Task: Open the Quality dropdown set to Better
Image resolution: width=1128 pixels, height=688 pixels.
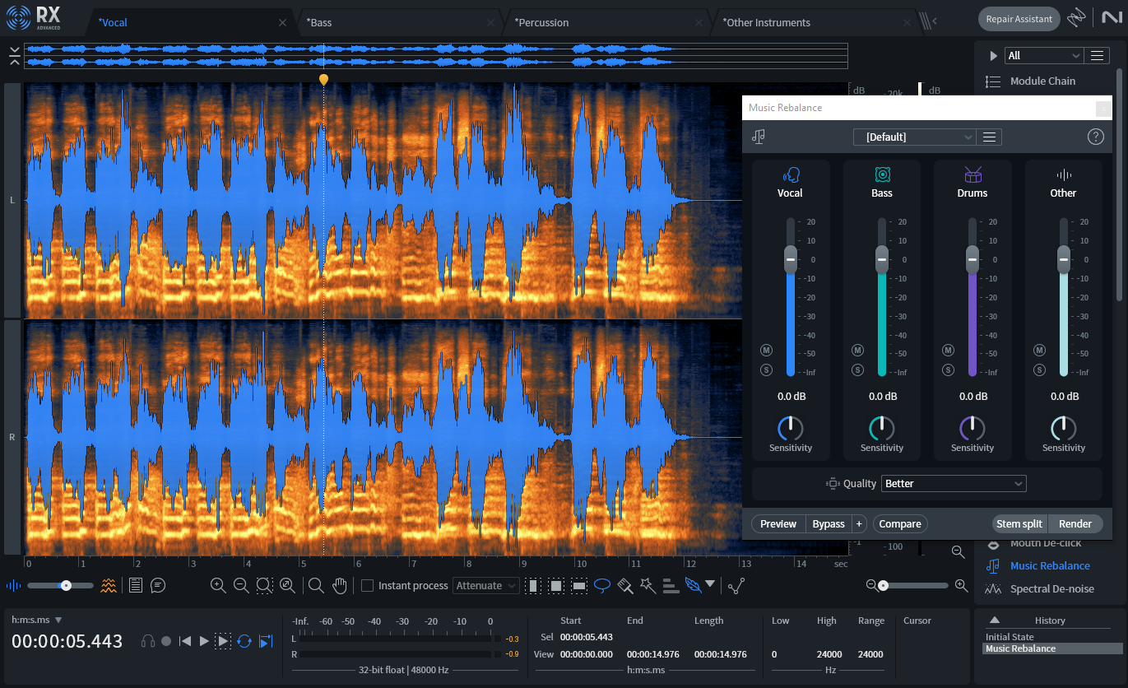Action: [953, 483]
